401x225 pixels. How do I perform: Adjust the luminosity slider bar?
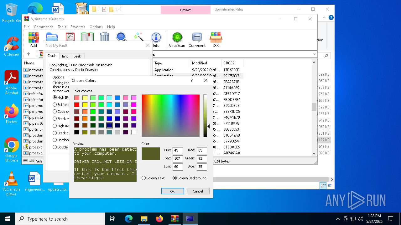coord(205,116)
